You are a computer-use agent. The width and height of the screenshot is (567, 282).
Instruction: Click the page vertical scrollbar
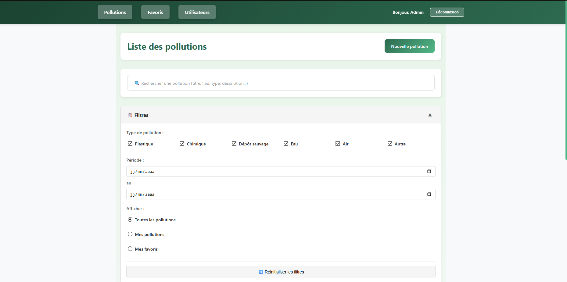click(566, 80)
